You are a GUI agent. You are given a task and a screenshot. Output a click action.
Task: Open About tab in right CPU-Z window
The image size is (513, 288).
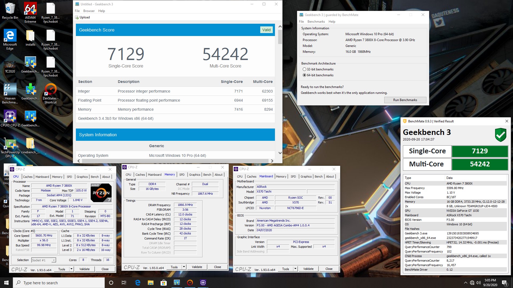[330, 177]
